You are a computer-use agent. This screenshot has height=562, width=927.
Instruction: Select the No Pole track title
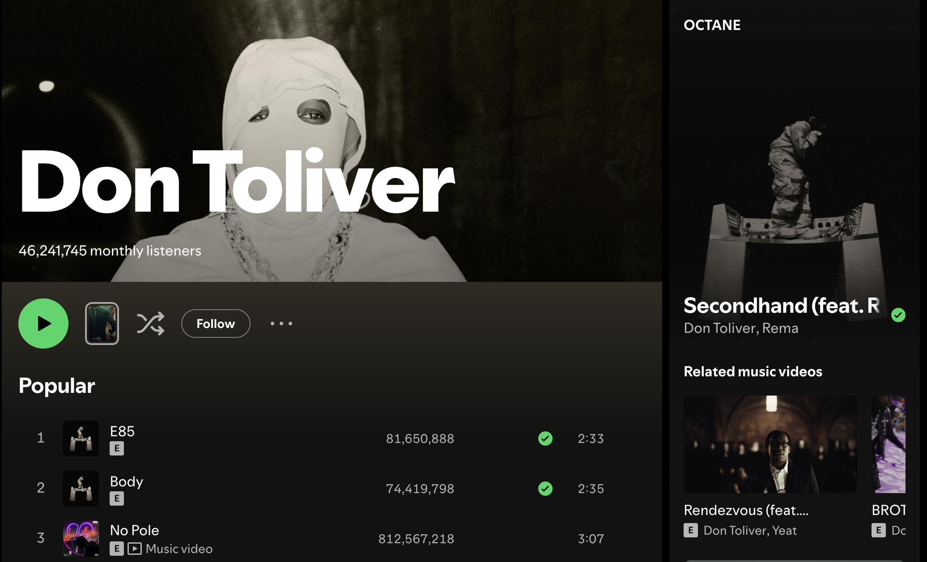pyautogui.click(x=135, y=530)
